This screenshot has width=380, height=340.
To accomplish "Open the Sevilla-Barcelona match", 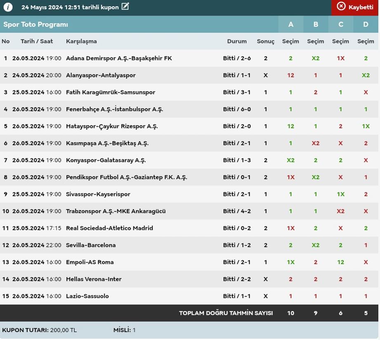I will click(x=91, y=245).
